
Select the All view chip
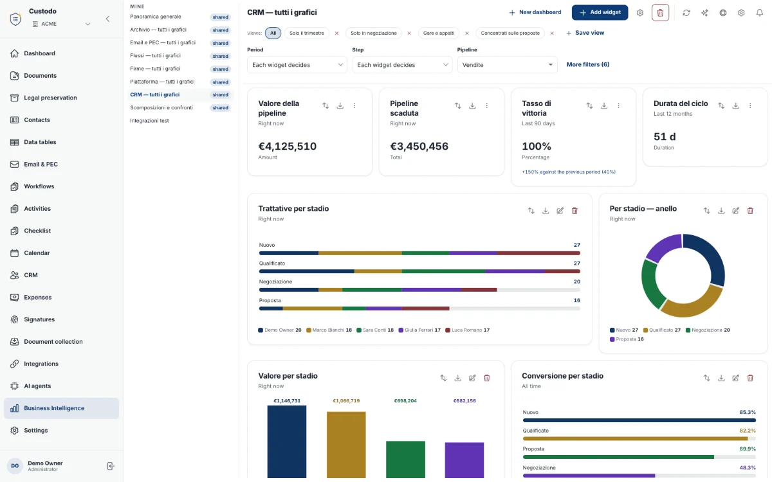[x=273, y=33]
